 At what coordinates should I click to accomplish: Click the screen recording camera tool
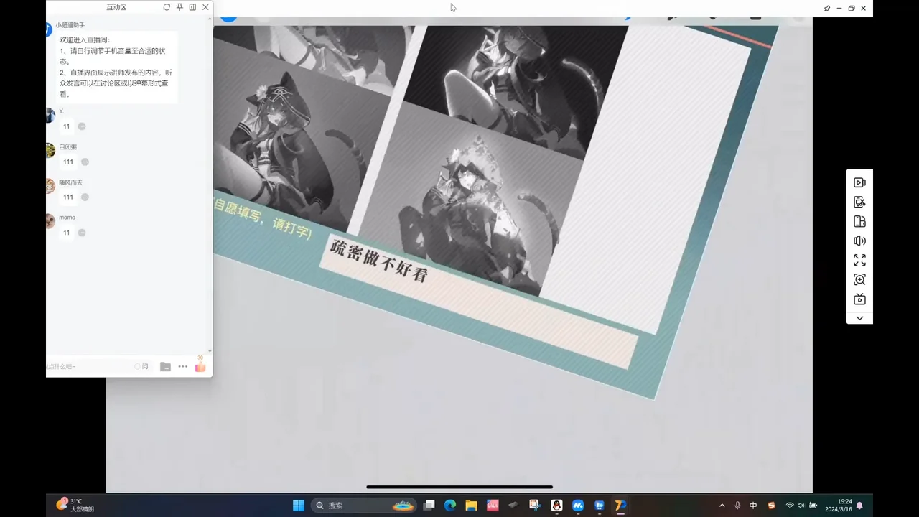pyautogui.click(x=859, y=183)
